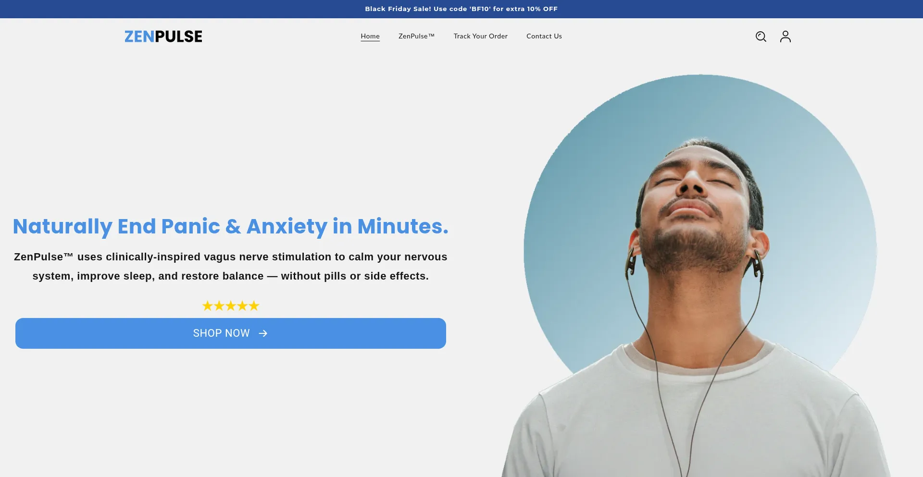Open the Track Your Order link
This screenshot has height=477, width=923.
480,36
